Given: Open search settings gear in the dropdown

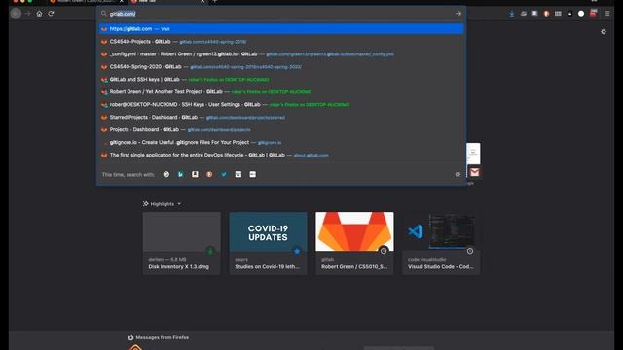Looking at the screenshot, I should coord(458,174).
